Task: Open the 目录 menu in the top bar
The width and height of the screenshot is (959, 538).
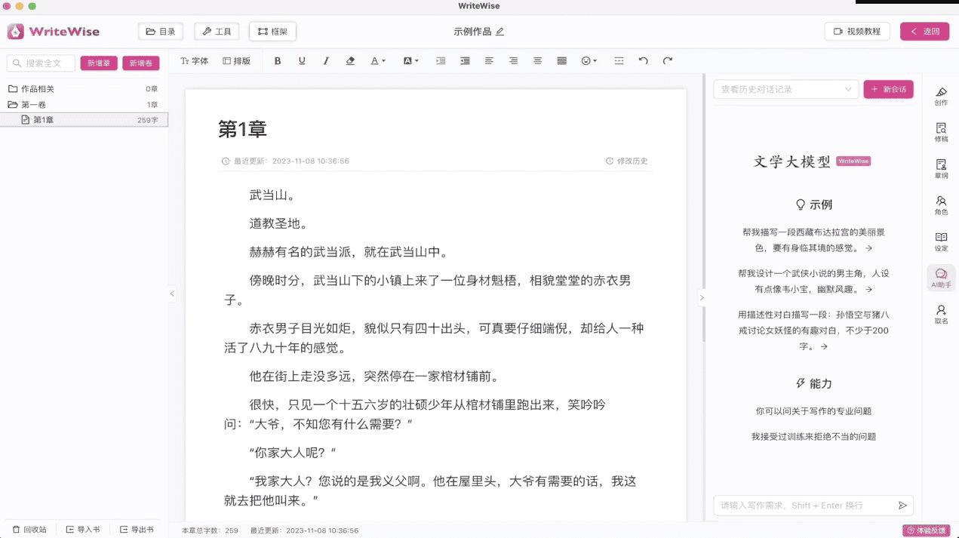Action: click(160, 31)
